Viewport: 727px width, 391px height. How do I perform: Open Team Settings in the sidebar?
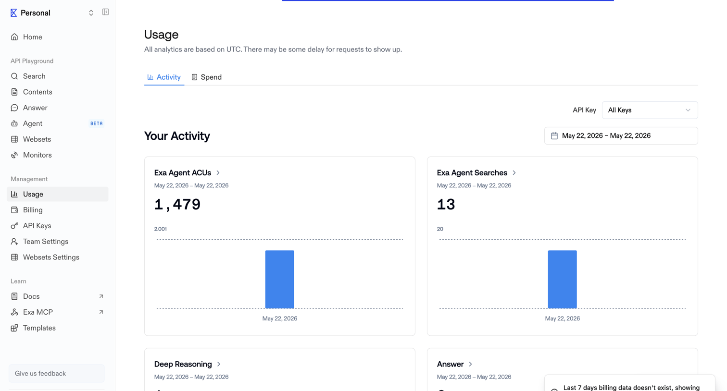coord(58,242)
